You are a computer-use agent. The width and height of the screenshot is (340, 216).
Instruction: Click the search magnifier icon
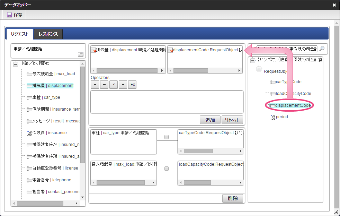322,49
